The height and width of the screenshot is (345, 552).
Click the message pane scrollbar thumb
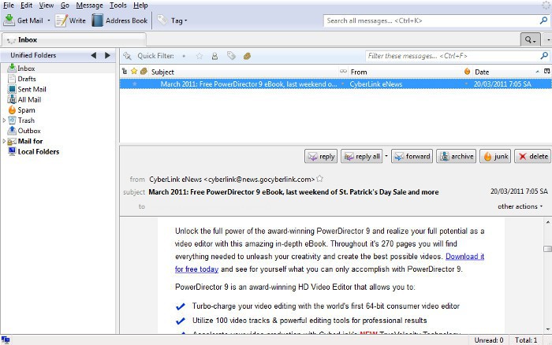547,249
